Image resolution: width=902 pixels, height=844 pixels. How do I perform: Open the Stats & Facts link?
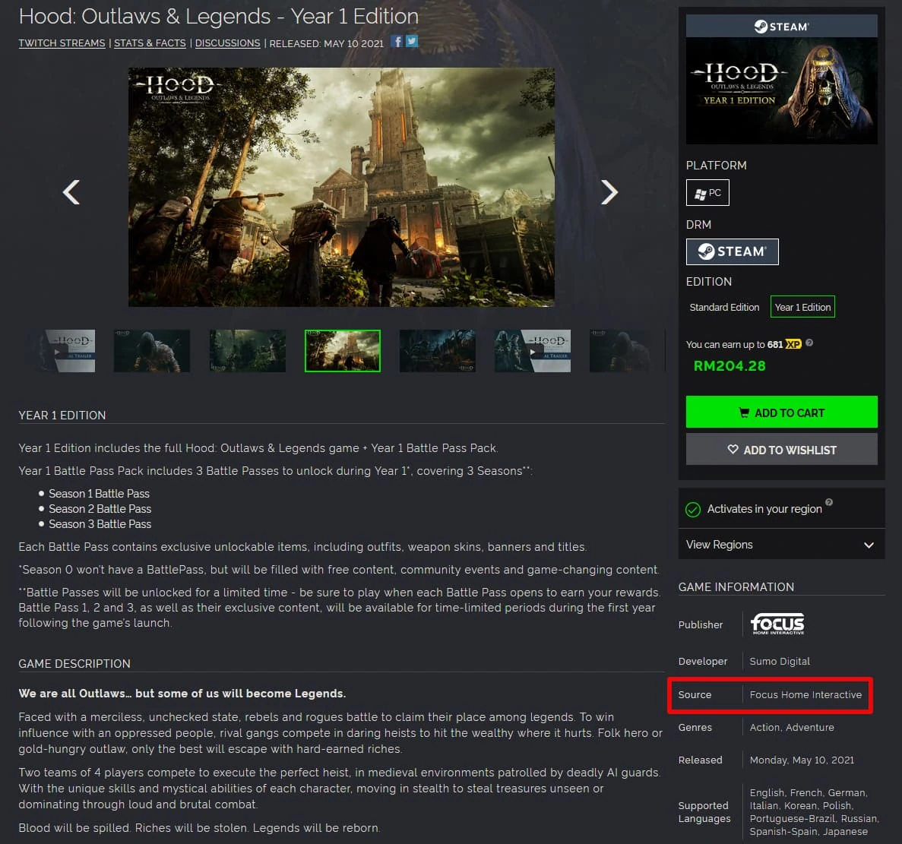[150, 43]
